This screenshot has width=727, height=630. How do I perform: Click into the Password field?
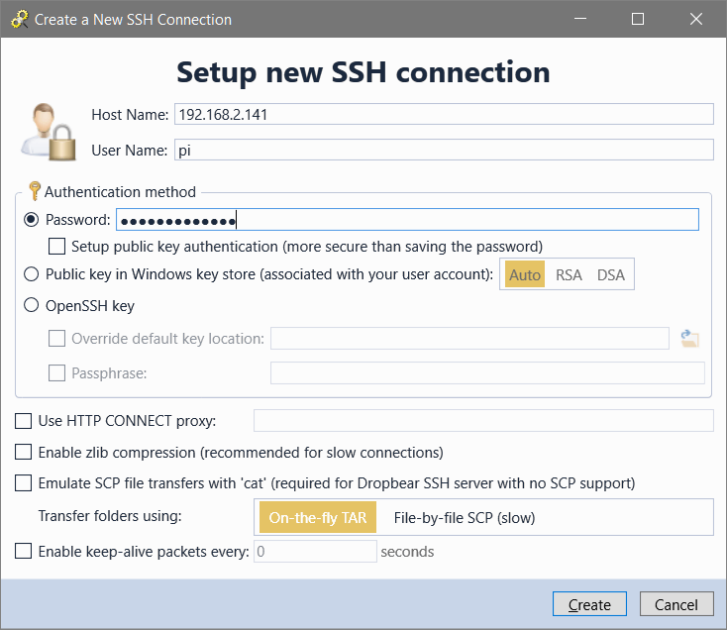click(x=407, y=220)
